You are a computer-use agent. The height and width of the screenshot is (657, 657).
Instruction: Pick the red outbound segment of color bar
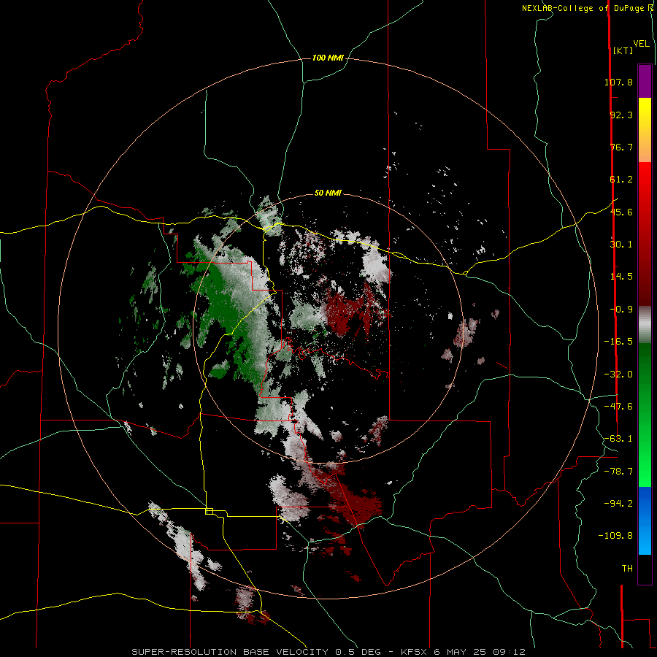(x=645, y=234)
